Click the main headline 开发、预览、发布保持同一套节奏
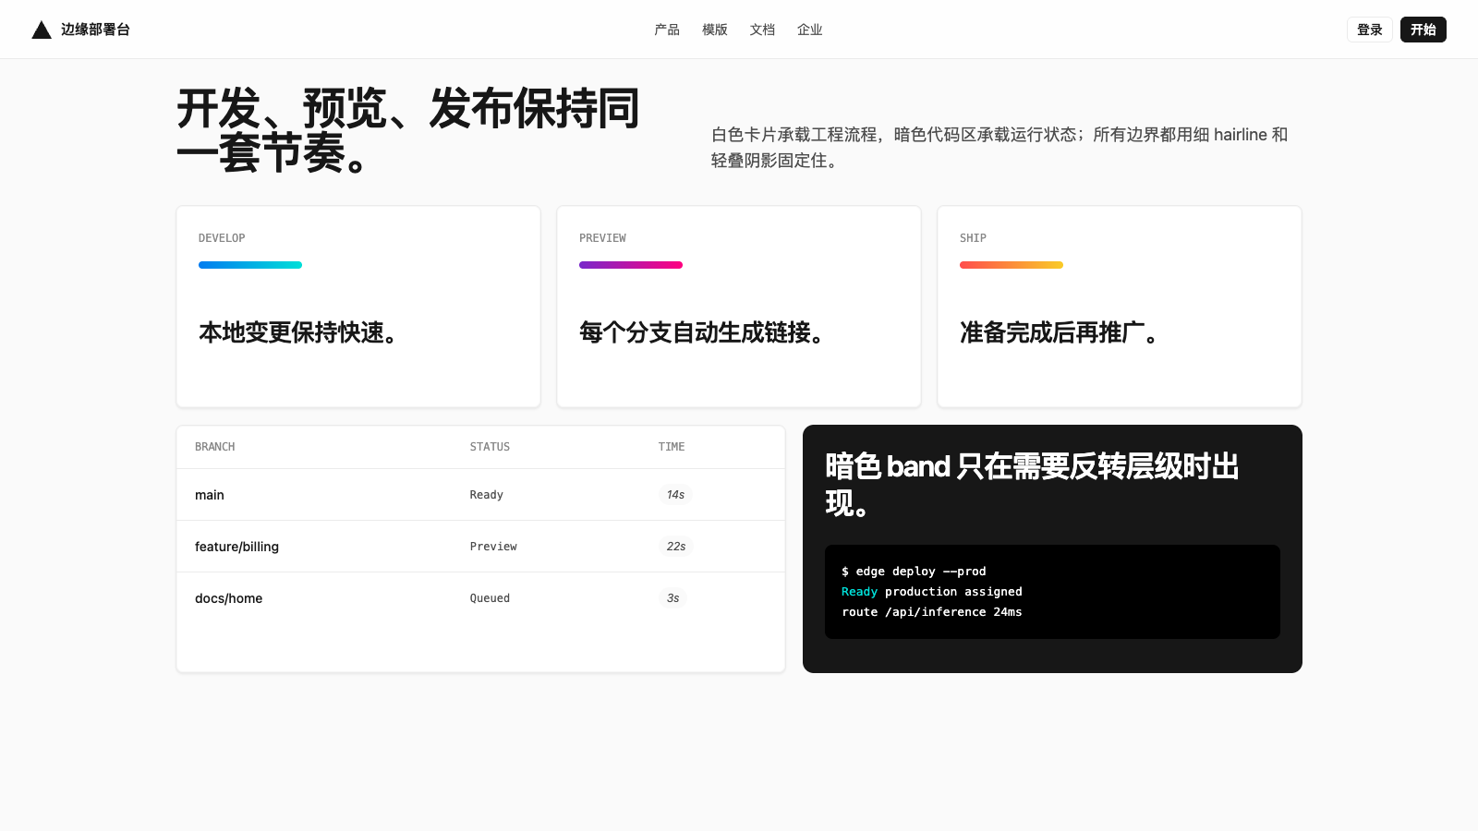 (x=407, y=130)
